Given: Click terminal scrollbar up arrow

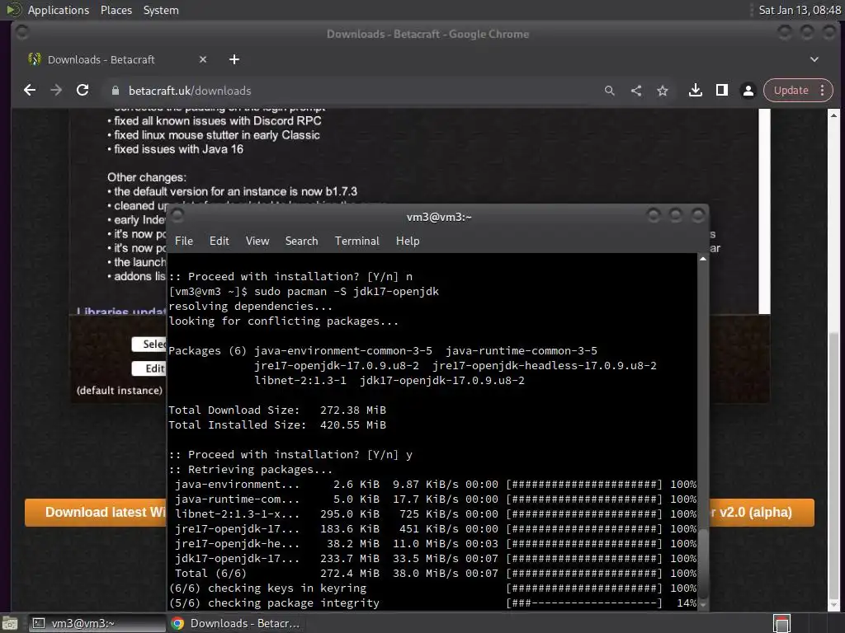Looking at the screenshot, I should (x=703, y=259).
